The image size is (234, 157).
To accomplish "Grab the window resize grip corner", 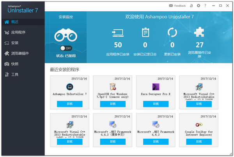I will [231, 154].
